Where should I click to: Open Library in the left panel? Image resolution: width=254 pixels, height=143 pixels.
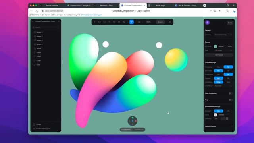point(38,124)
